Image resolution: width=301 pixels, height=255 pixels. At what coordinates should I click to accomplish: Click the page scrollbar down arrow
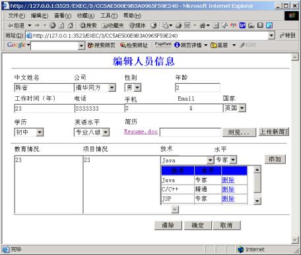click(x=294, y=240)
